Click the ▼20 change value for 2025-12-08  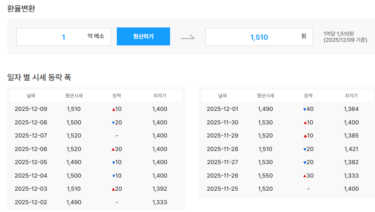click(117, 122)
